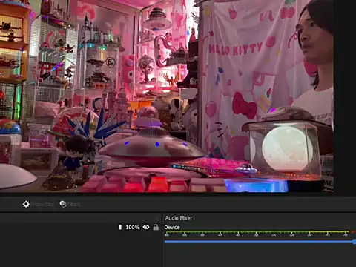
Task: Click the black area right of the preview
Action: point(345,96)
